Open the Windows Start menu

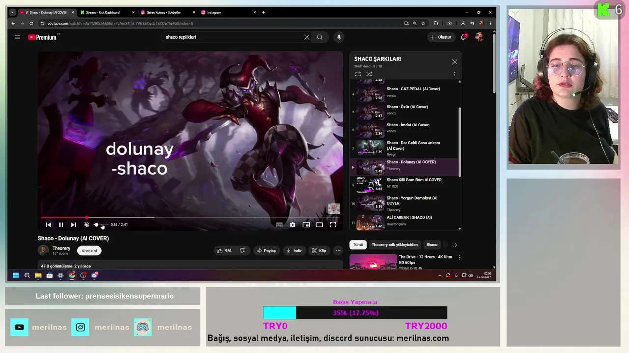pyautogui.click(x=16, y=276)
